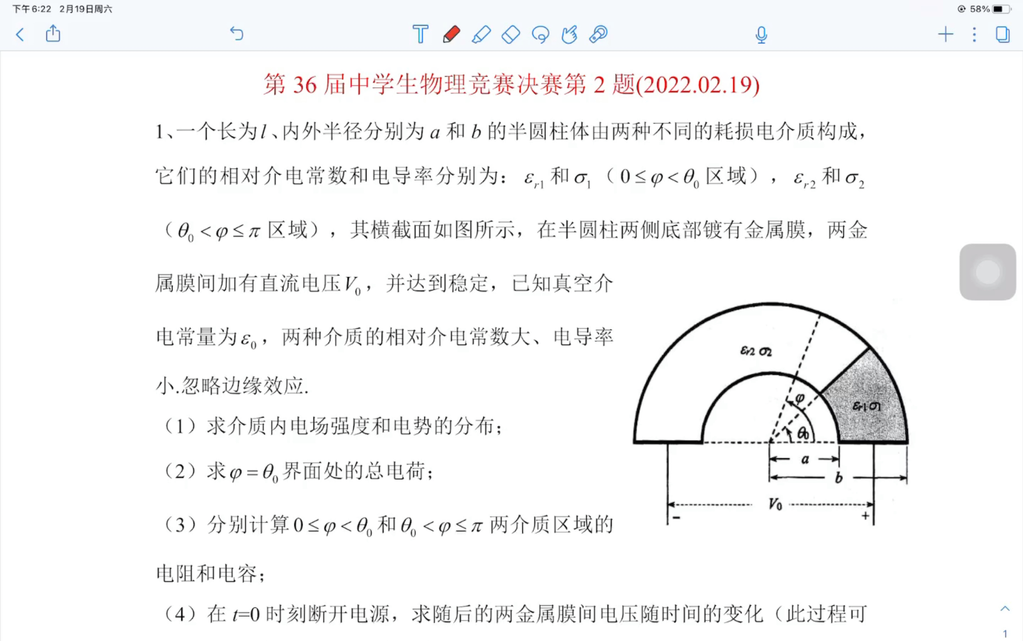Open the text tool
This screenshot has height=641, width=1023.
coord(420,34)
